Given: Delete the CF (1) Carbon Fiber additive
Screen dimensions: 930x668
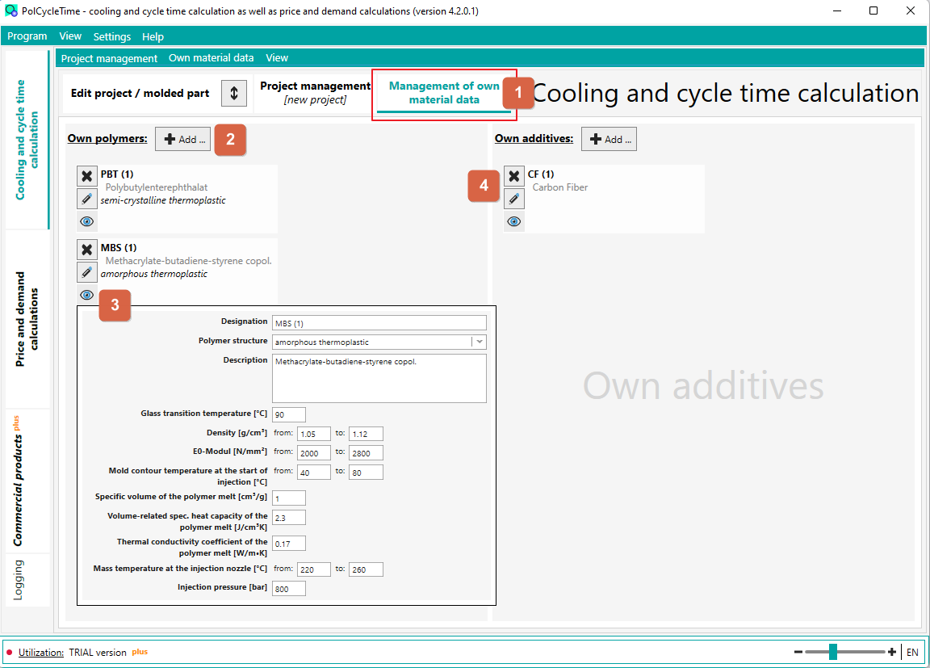Looking at the screenshot, I should click(x=514, y=176).
